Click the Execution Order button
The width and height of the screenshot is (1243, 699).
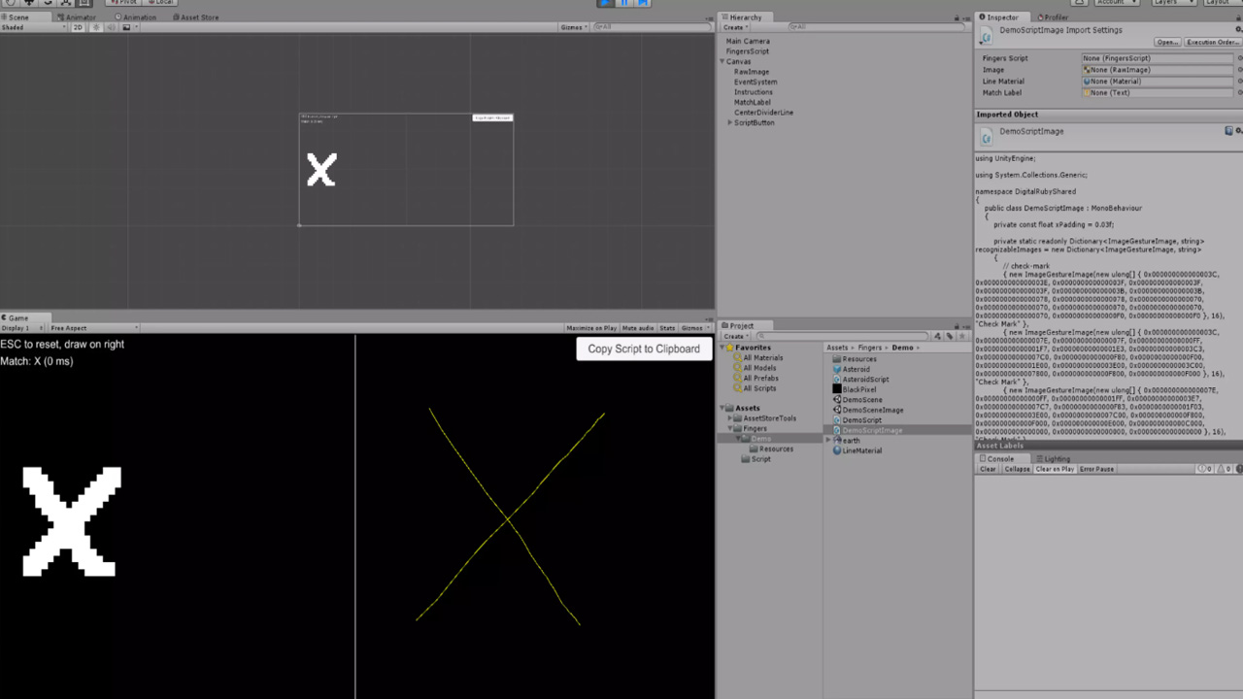[1211, 42]
